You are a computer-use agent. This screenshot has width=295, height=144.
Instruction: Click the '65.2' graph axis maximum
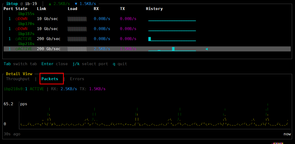click(8, 104)
